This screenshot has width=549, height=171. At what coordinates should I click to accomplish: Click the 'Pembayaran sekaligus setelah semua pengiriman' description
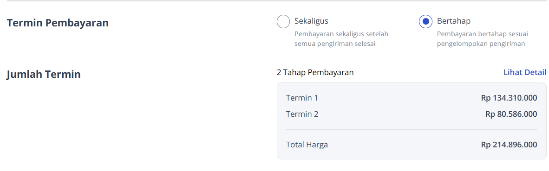tap(341, 39)
